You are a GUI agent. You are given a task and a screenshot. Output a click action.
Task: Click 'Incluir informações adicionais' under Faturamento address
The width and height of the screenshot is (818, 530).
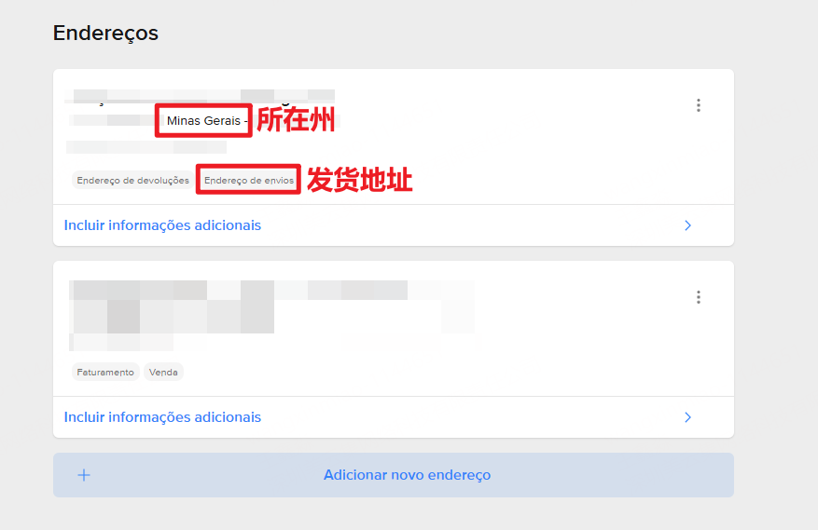[x=162, y=417]
